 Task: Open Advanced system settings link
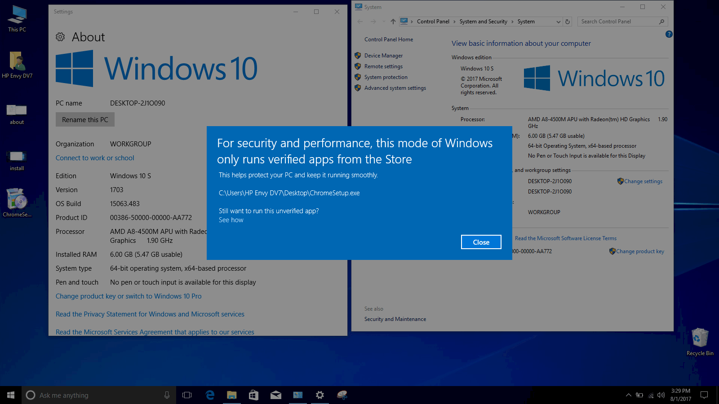(395, 88)
